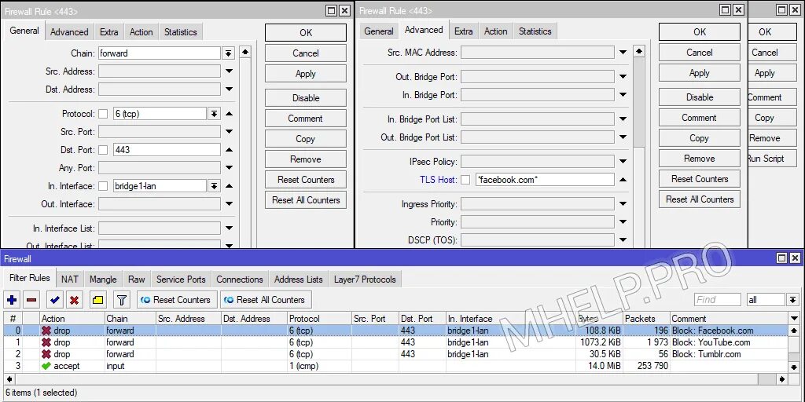Disable rule using red X toolbar icon
Screen dimensions: 805x402
click(75, 300)
